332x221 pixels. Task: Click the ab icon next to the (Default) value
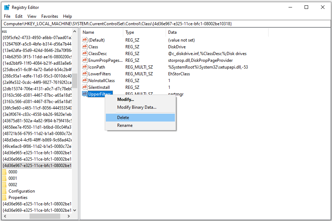(85, 40)
